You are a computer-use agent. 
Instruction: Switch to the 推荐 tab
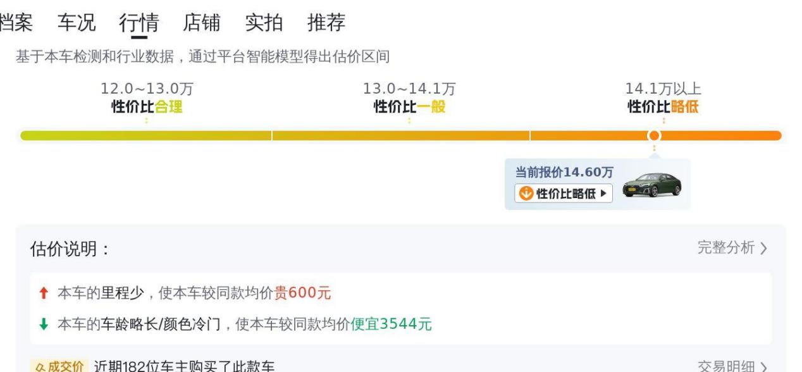(326, 23)
